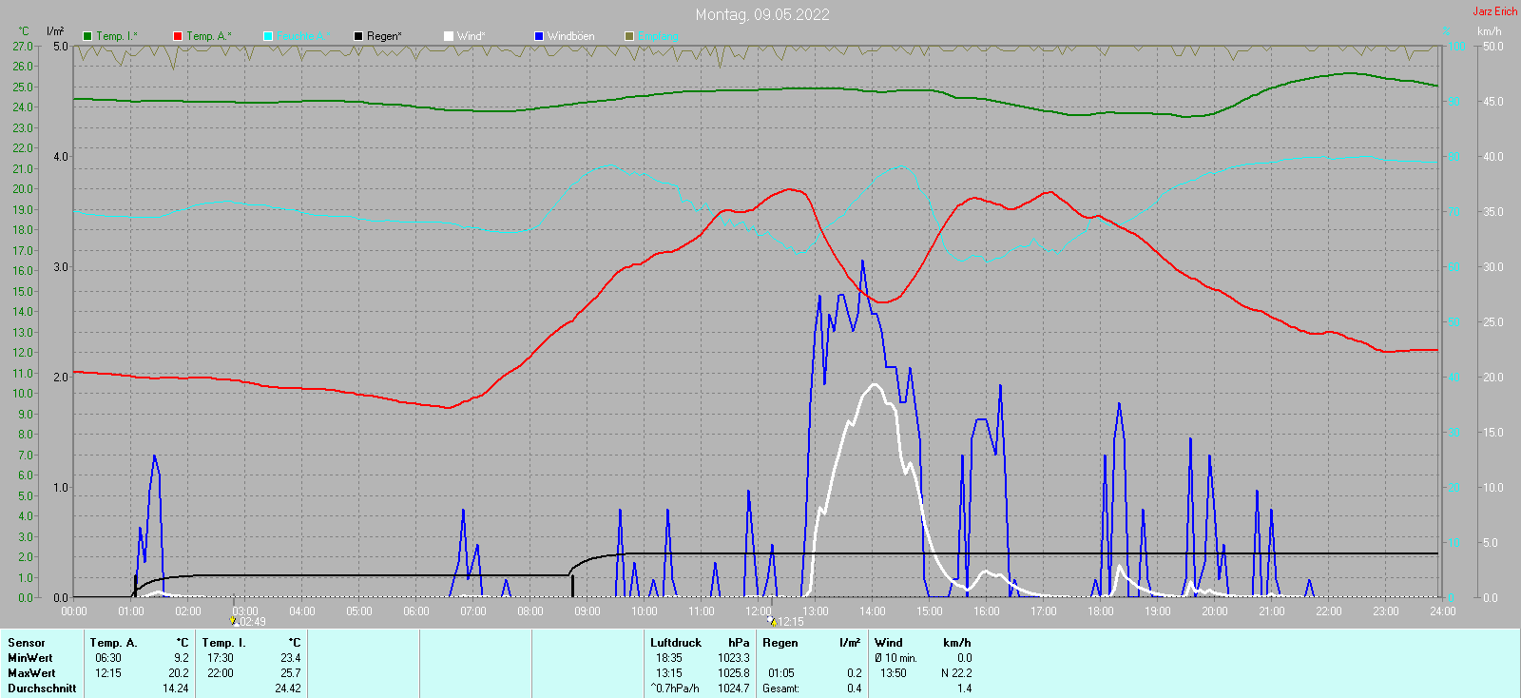The image size is (1521, 698).
Task: Click the olive Empfang legend square
Action: [x=629, y=36]
